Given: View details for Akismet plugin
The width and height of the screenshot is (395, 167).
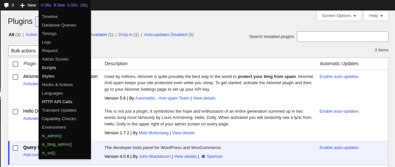Looking at the screenshot, I should click(x=204, y=98).
